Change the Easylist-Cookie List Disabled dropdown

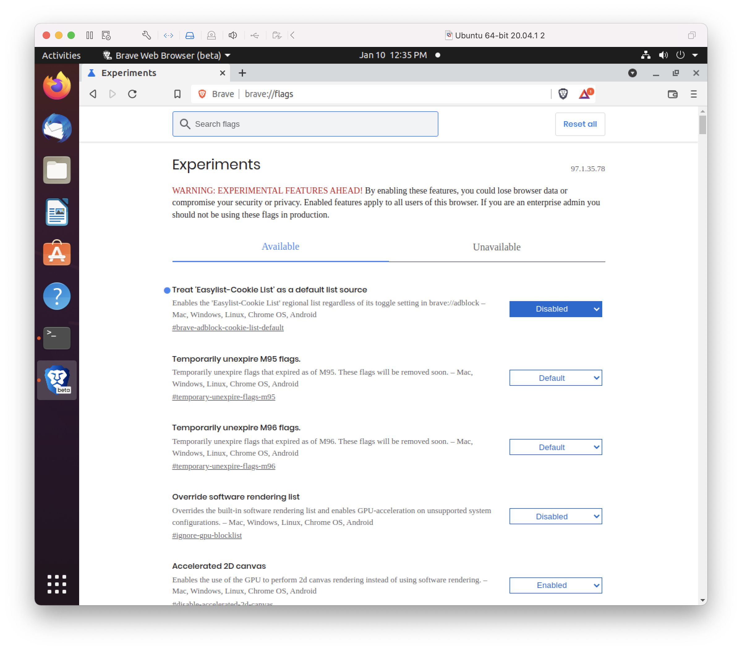[x=555, y=309]
